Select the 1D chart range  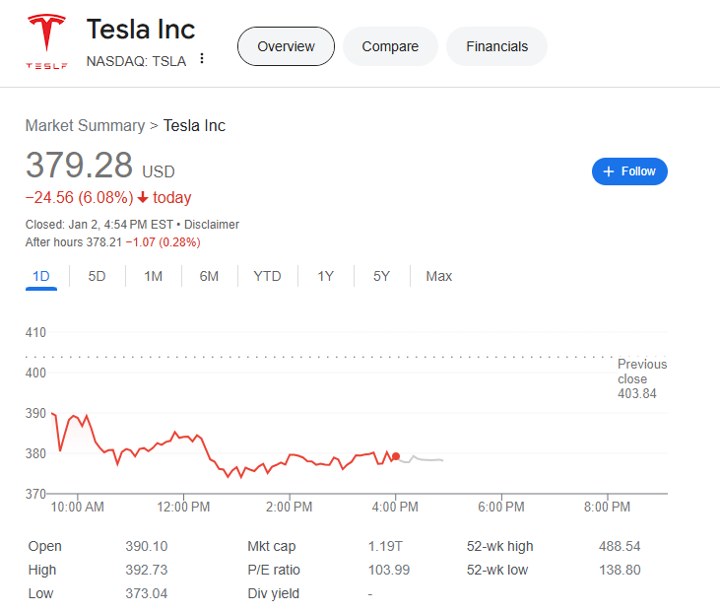41,276
